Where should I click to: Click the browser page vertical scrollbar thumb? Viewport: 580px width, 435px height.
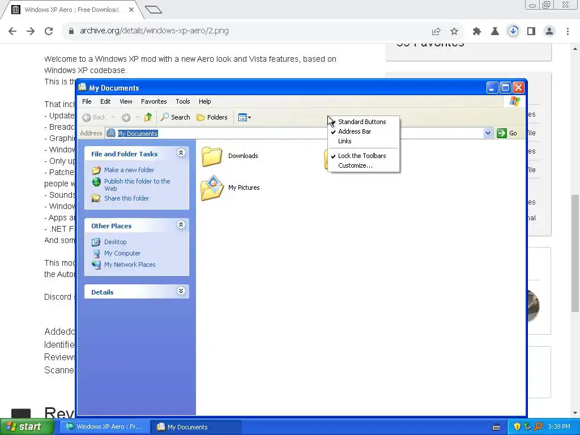pos(575,253)
